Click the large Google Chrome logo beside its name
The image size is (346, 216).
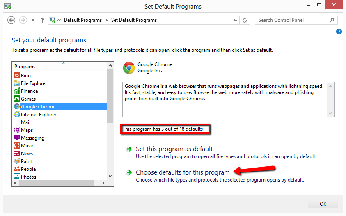click(129, 68)
